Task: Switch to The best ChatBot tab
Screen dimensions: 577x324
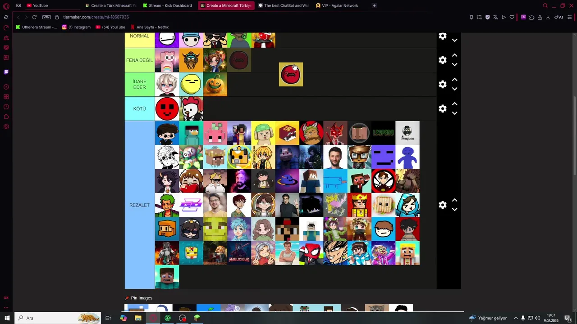Action: tap(284, 5)
